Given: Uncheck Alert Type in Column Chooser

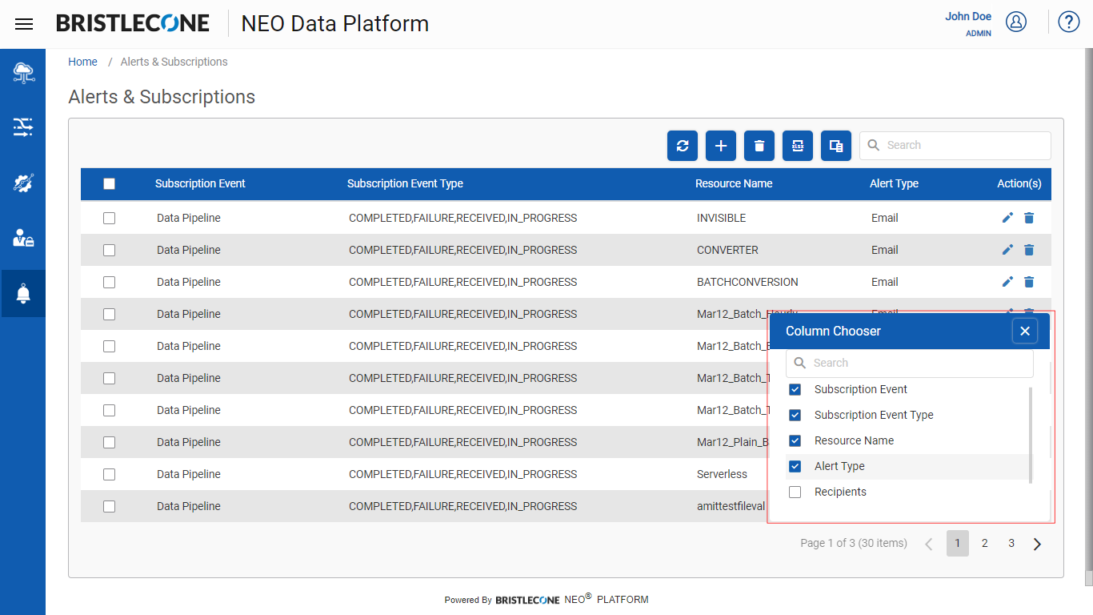Looking at the screenshot, I should pos(795,467).
